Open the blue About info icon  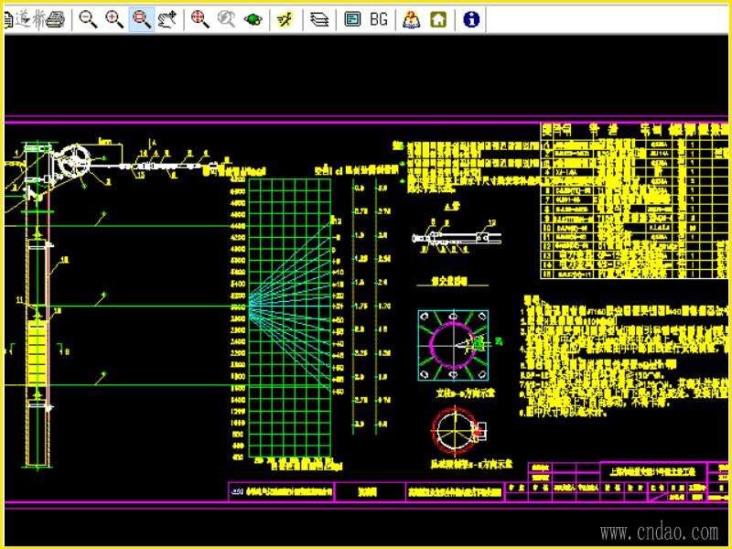coord(471,19)
